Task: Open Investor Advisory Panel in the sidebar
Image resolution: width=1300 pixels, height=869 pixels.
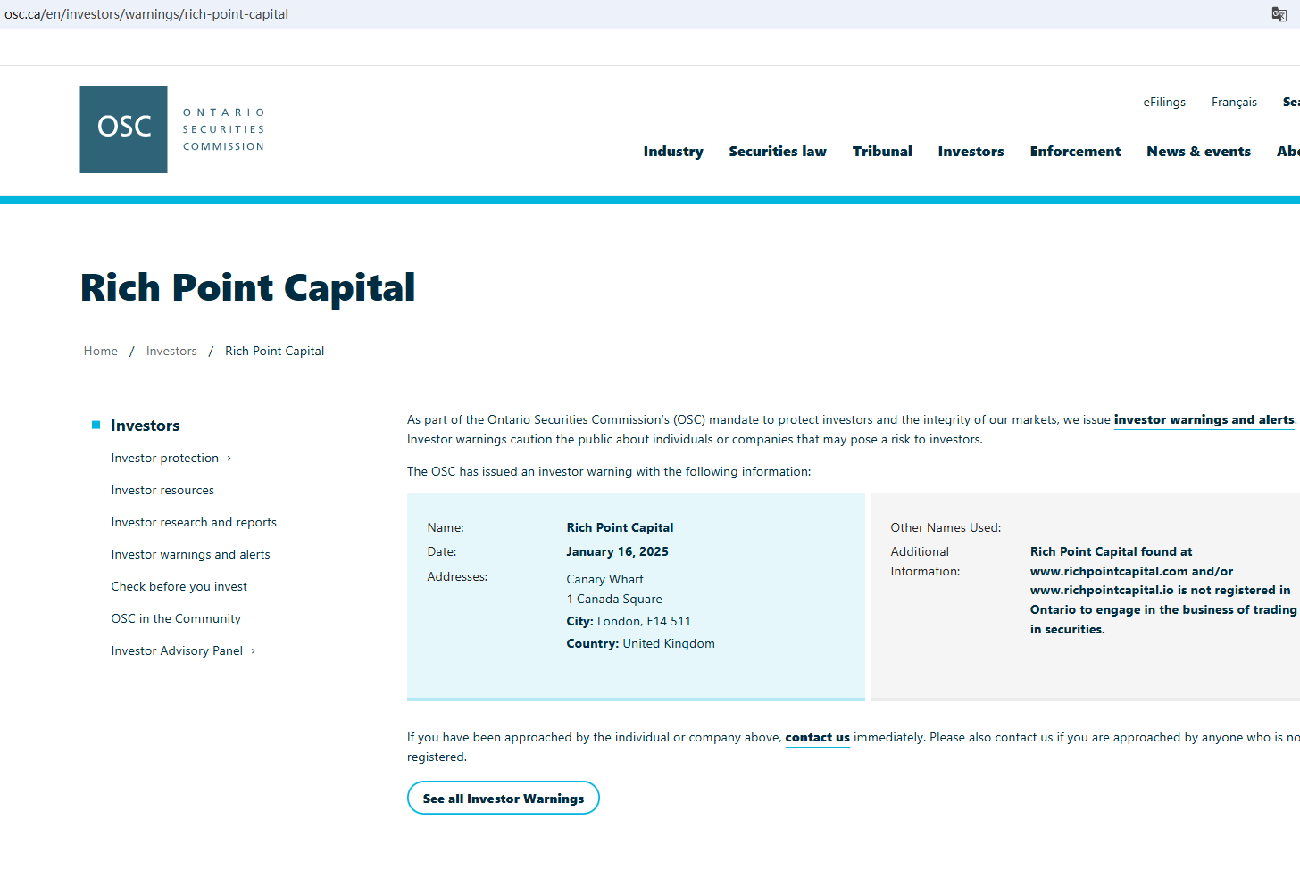Action: (177, 651)
